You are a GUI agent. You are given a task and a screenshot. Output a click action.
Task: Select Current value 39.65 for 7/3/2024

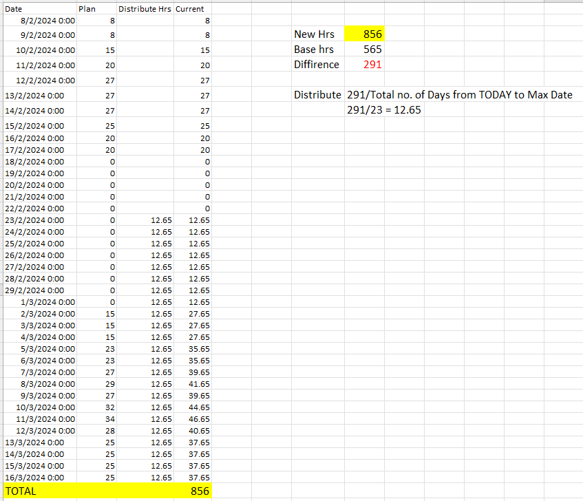pyautogui.click(x=193, y=372)
